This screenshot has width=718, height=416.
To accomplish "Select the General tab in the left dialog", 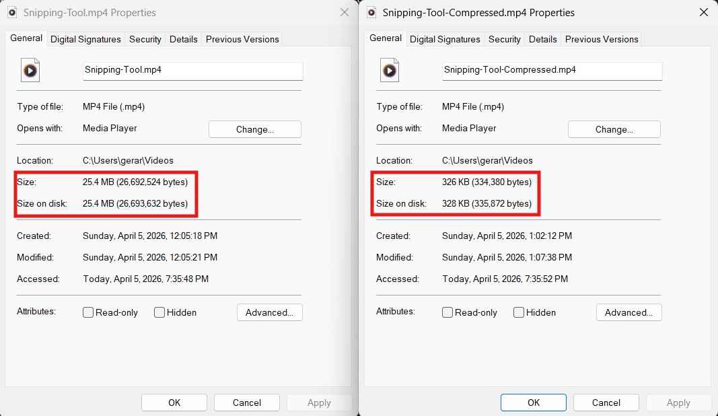I will click(26, 38).
